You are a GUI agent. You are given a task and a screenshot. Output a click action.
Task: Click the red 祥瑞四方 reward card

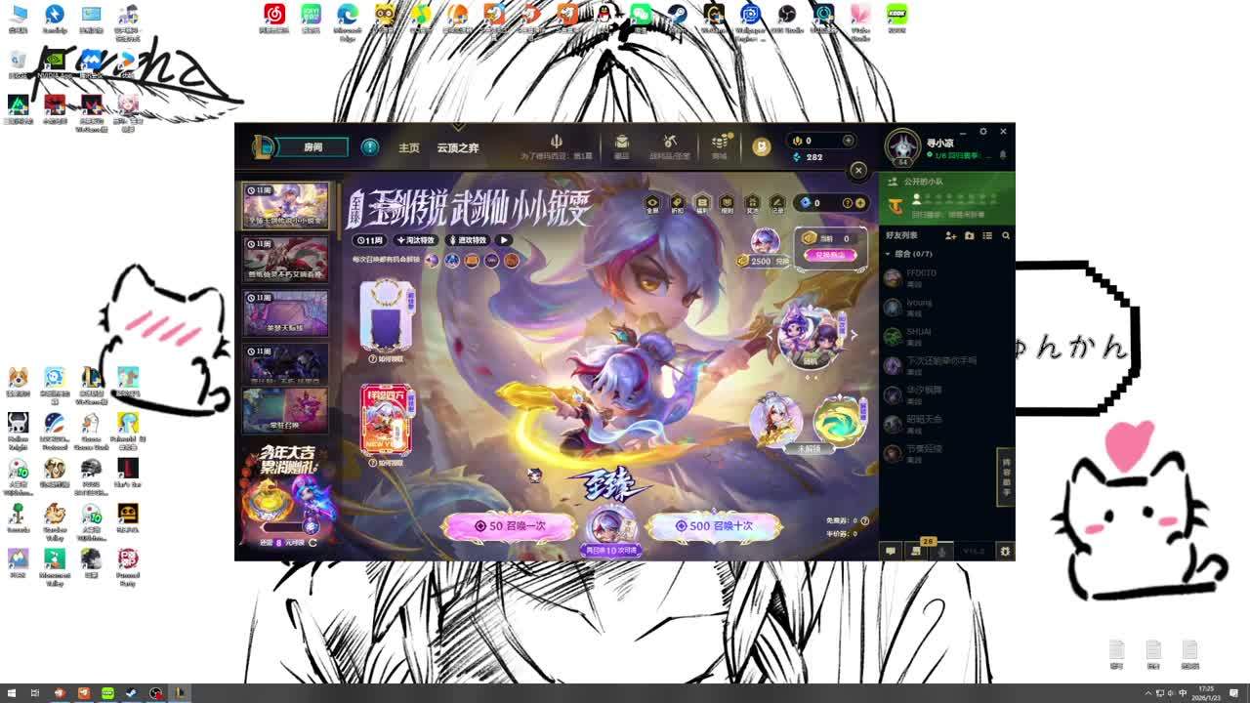pyautogui.click(x=387, y=419)
